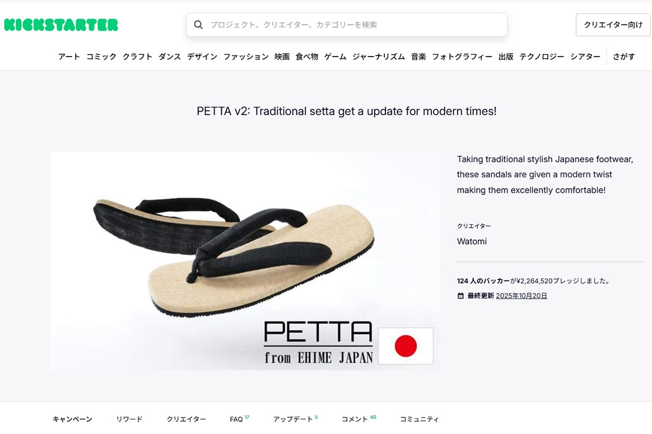
Task: Open the アート category
Action: [69, 57]
